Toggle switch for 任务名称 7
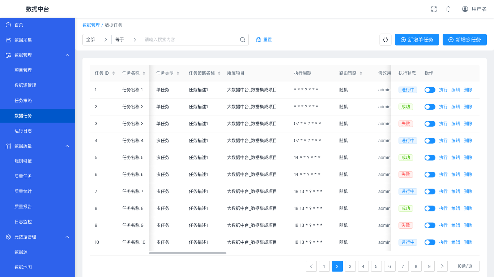The height and width of the screenshot is (277, 494). click(430, 192)
